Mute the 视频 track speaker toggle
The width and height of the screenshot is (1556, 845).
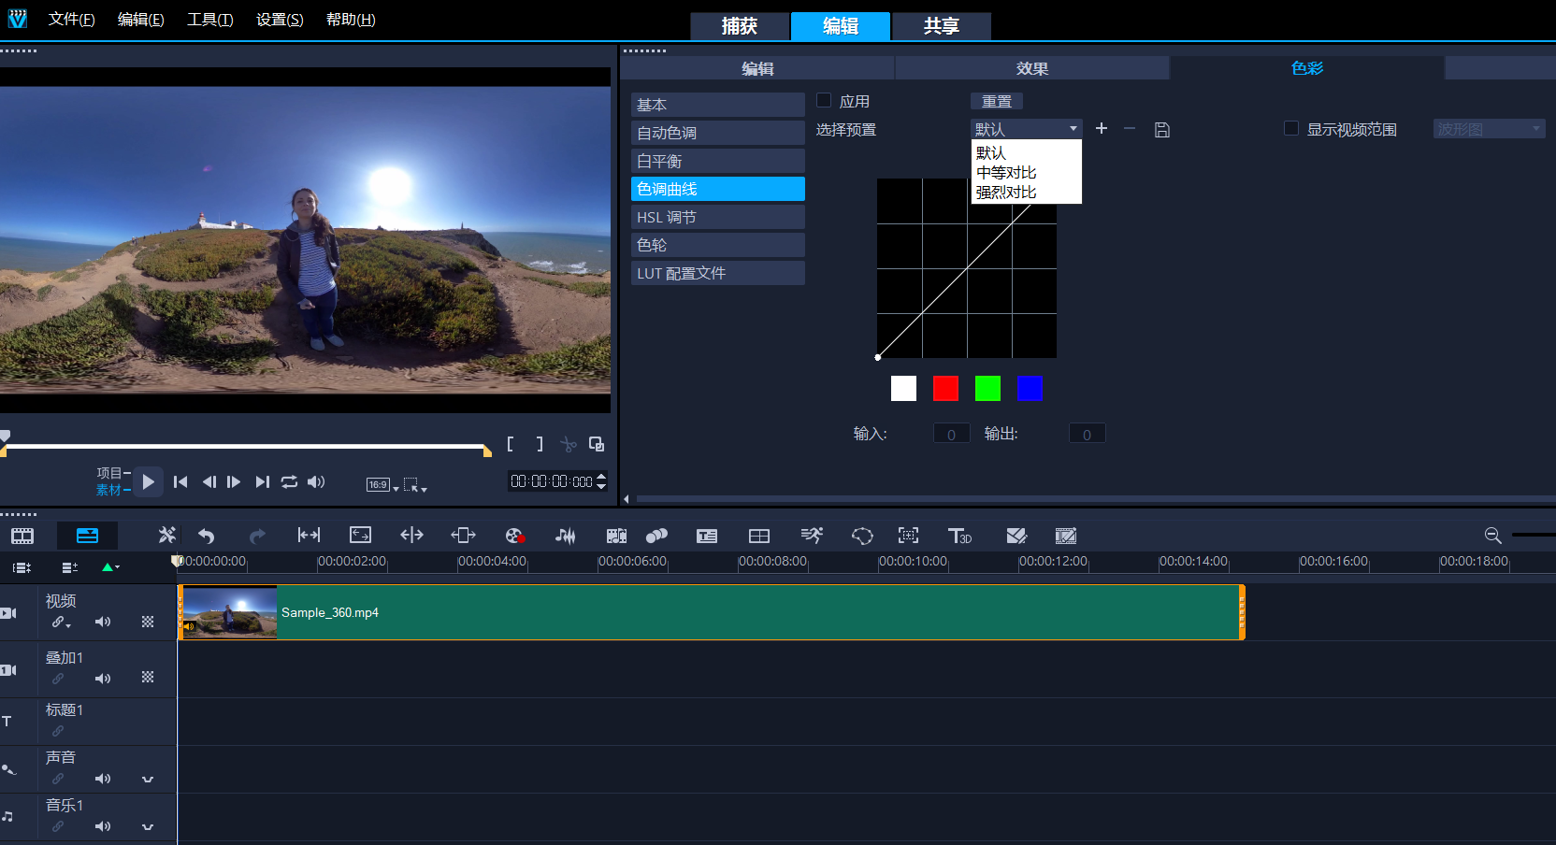pos(103,622)
